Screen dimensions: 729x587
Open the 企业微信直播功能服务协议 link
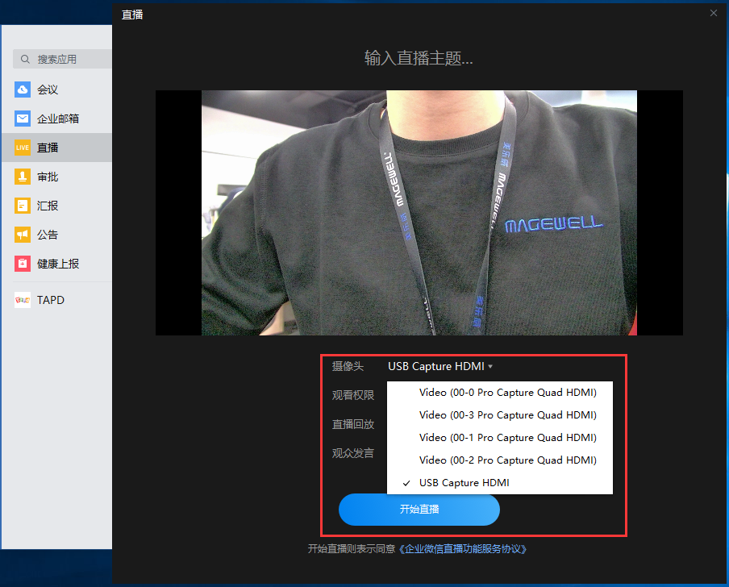tap(463, 549)
